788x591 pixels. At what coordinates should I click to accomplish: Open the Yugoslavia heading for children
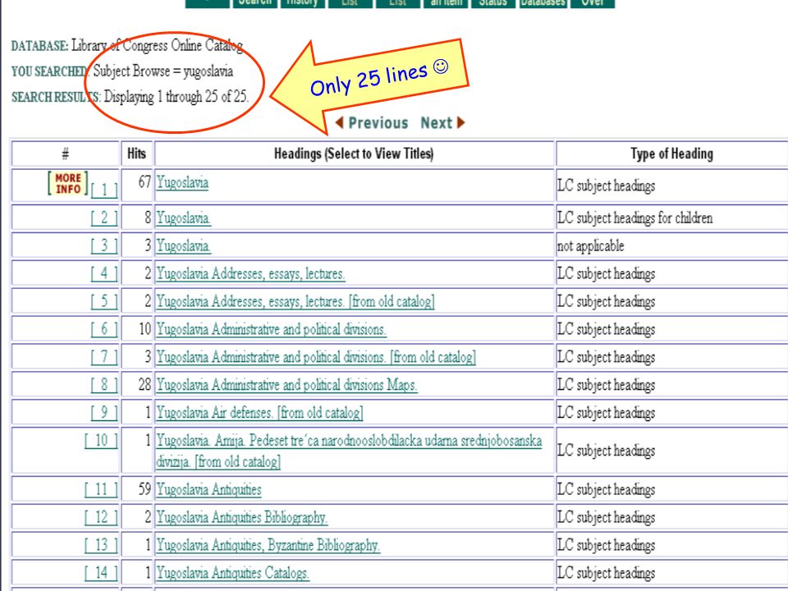point(183,218)
